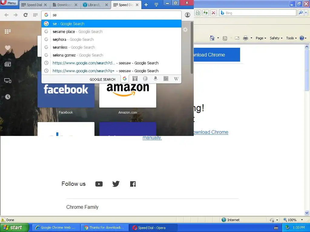Select the Bing search engine icon in Opera
The height and width of the screenshot is (232, 310).
pos(166,79)
